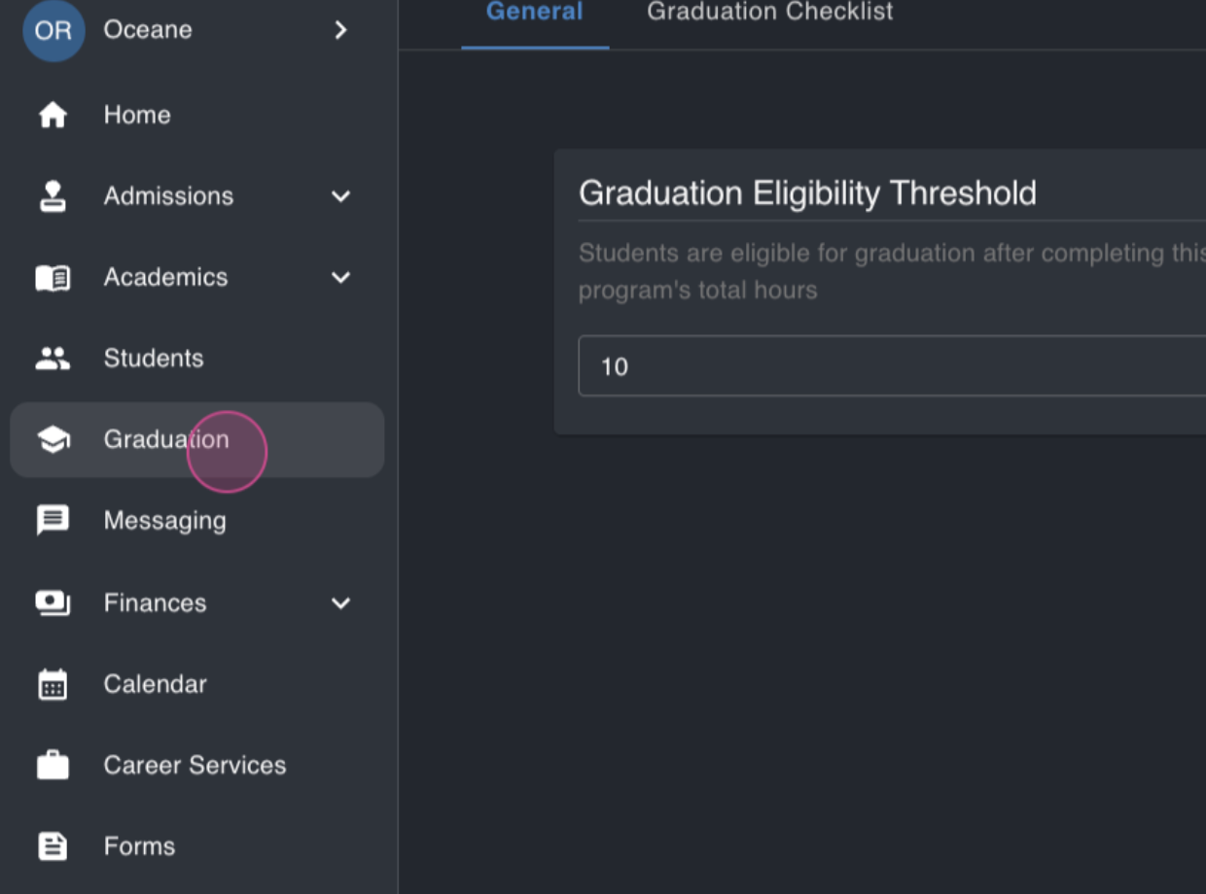Viewport: 1206px width, 894px height.
Task: Open the Messaging menu item
Action: pos(197,521)
